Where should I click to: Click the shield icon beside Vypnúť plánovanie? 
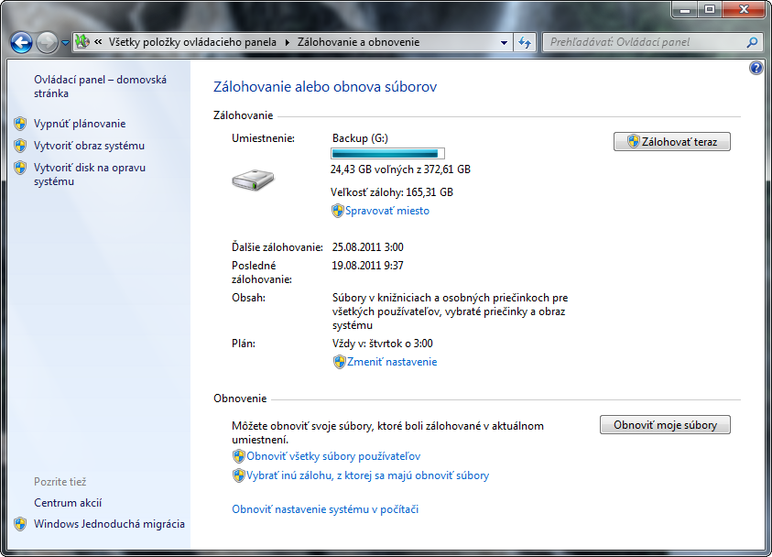[20, 124]
